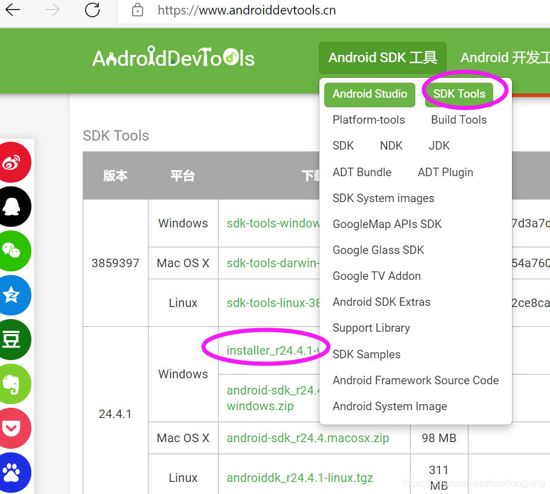The height and width of the screenshot is (494, 550).
Task: Click the 98 MB size cell
Action: coord(439,438)
